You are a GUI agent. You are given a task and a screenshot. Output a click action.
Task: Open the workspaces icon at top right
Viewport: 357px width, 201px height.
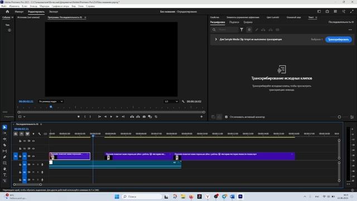coord(319,11)
